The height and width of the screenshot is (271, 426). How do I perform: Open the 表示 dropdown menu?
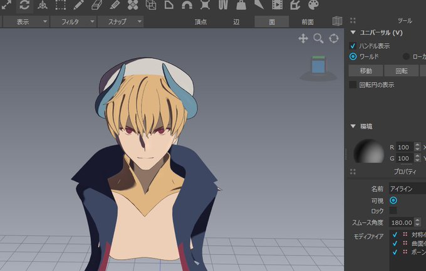pyautogui.click(x=26, y=22)
